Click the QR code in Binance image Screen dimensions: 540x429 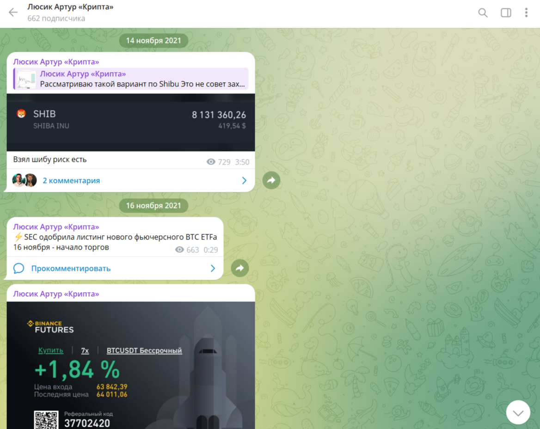click(x=46, y=420)
